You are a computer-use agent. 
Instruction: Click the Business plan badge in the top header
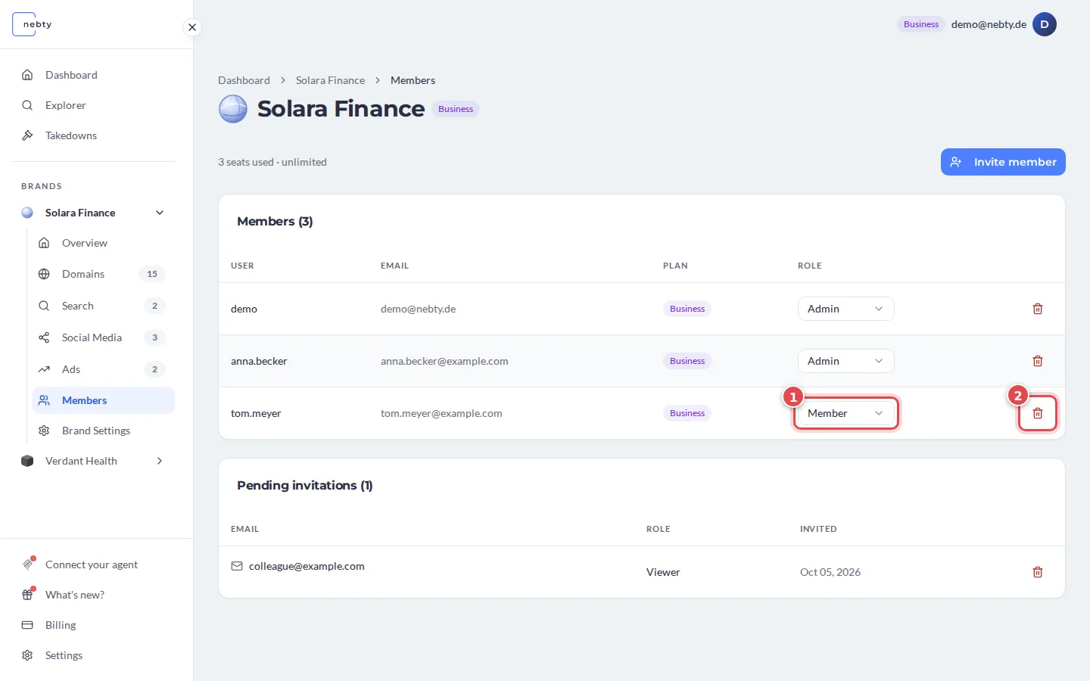click(x=921, y=24)
